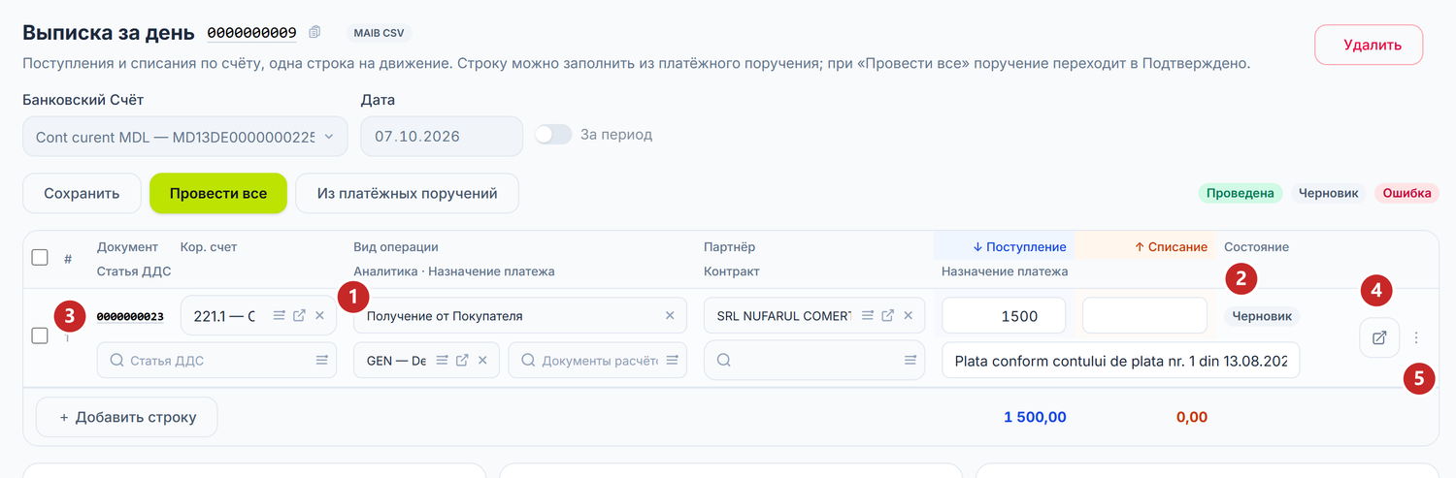
Task: Click the Поступление amount field 1500
Action: (1004, 315)
